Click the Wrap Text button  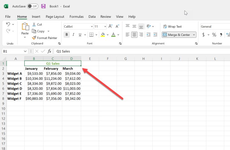pyautogui.click(x=172, y=27)
